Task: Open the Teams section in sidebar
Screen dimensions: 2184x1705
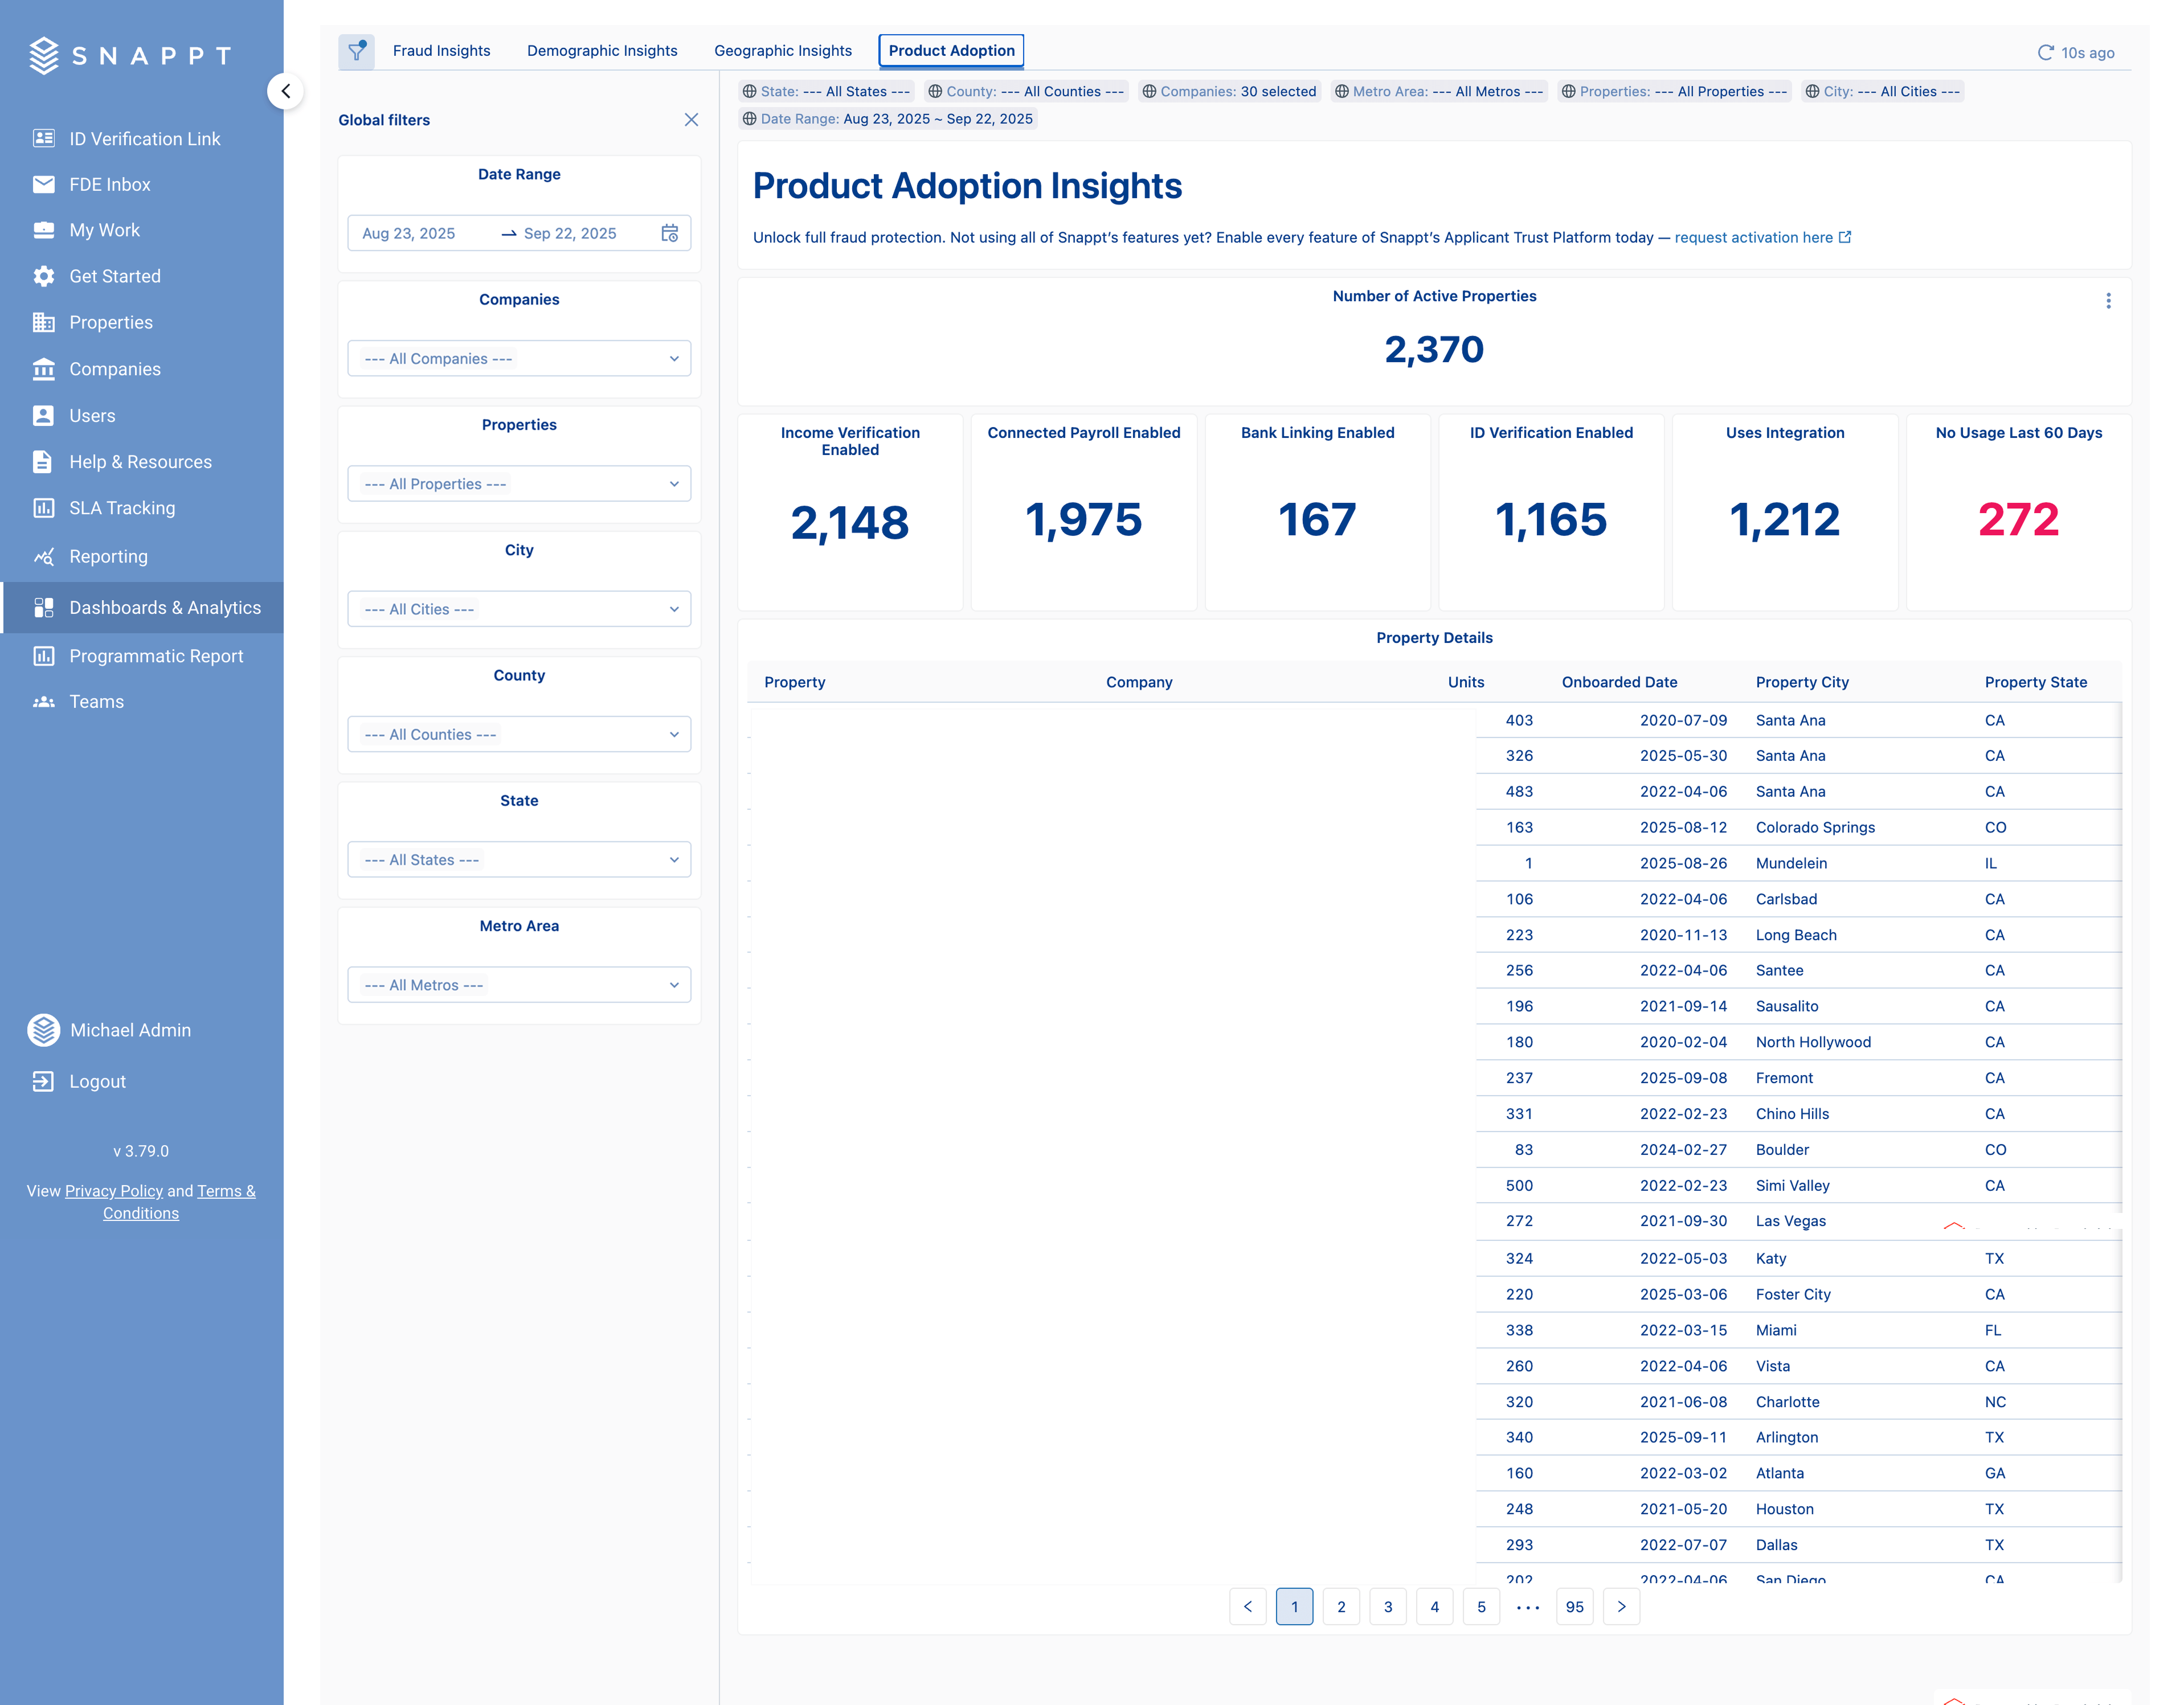Action: pyautogui.click(x=96, y=702)
